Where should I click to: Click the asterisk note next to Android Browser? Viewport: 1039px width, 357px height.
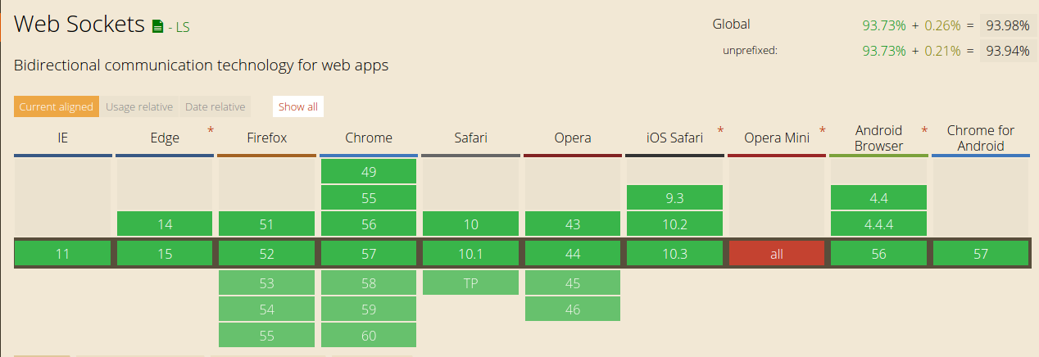coord(924,131)
